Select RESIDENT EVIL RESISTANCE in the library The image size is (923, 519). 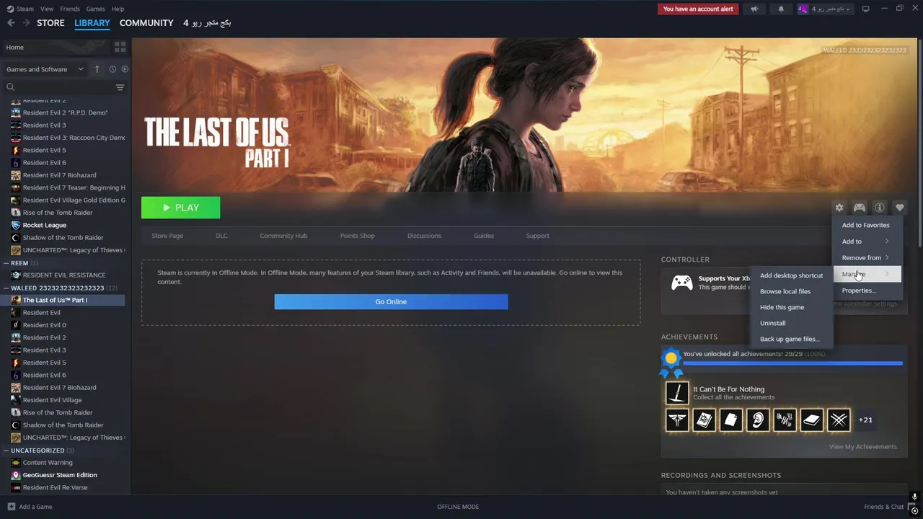(64, 275)
